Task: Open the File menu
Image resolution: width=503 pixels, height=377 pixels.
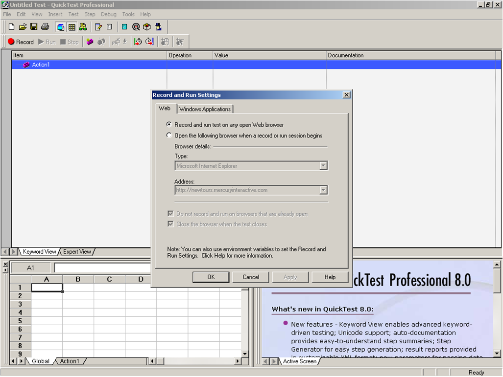Action: pos(7,14)
